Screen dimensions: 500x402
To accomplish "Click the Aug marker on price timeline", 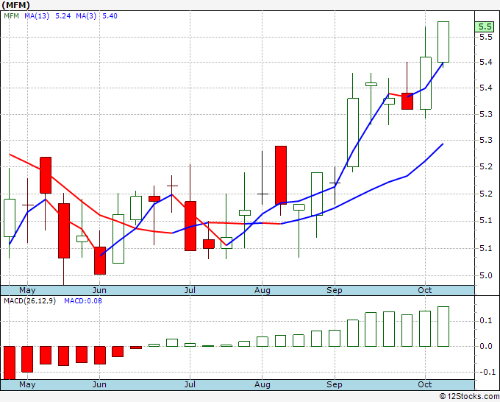I will pos(262,290).
